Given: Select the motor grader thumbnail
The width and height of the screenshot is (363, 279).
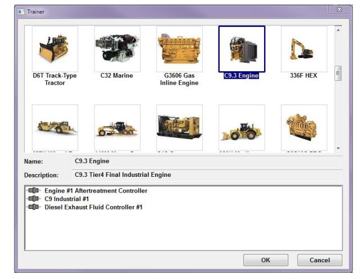Looking at the screenshot, I should coord(117,127).
